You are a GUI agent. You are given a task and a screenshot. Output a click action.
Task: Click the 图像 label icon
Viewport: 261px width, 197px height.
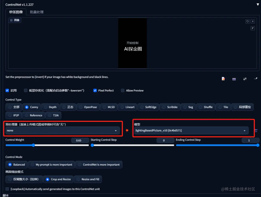[11, 20]
